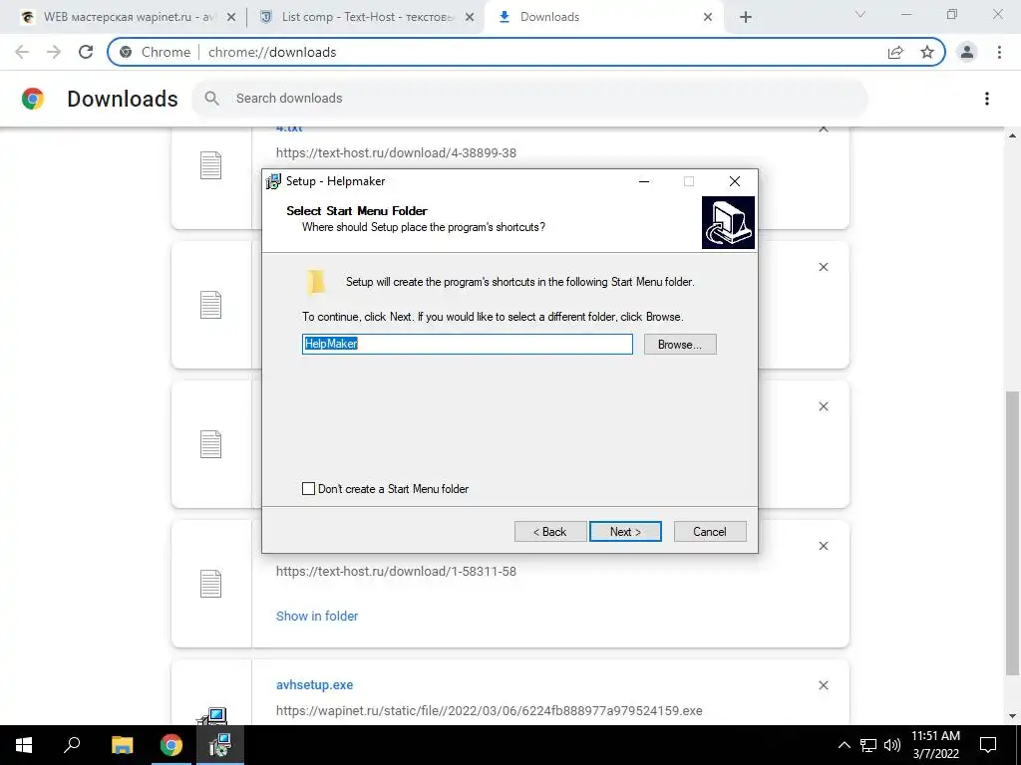Close the Text-Host tab
This screenshot has height=765, width=1021.
click(x=470, y=18)
